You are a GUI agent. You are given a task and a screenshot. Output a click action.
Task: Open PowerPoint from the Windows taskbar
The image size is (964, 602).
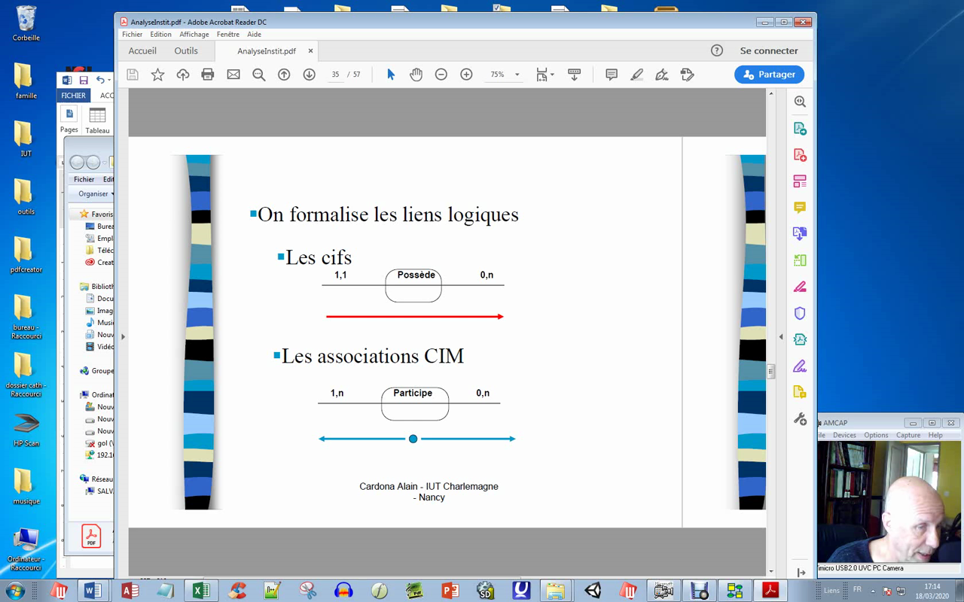coord(450,591)
